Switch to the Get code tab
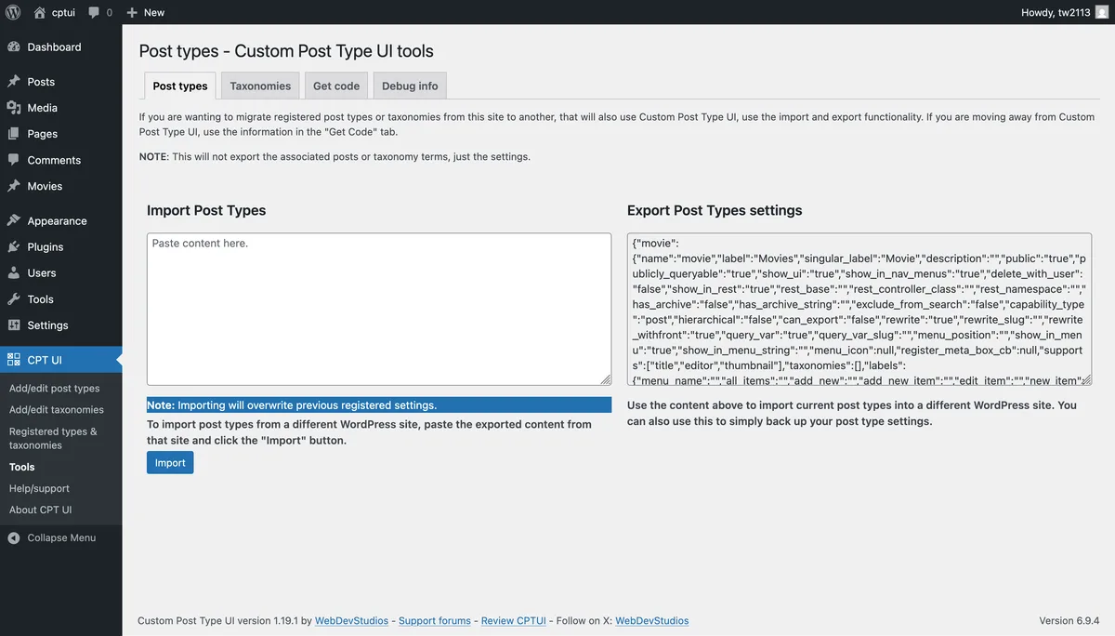1115x636 pixels. pos(336,86)
